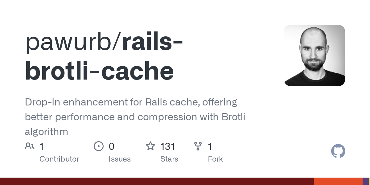Screen dimensions: 370x185
Task: Click the "Contributor" label
Action: (59, 159)
